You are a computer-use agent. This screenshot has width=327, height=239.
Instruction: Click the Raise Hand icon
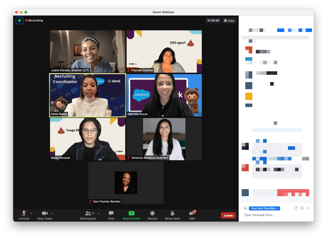click(172, 213)
